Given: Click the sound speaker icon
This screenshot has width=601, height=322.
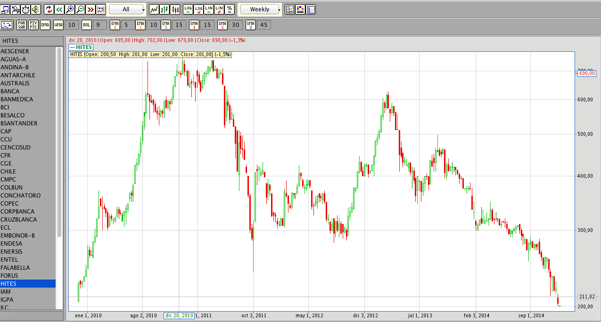Looking at the screenshot, I should (x=36, y=9).
